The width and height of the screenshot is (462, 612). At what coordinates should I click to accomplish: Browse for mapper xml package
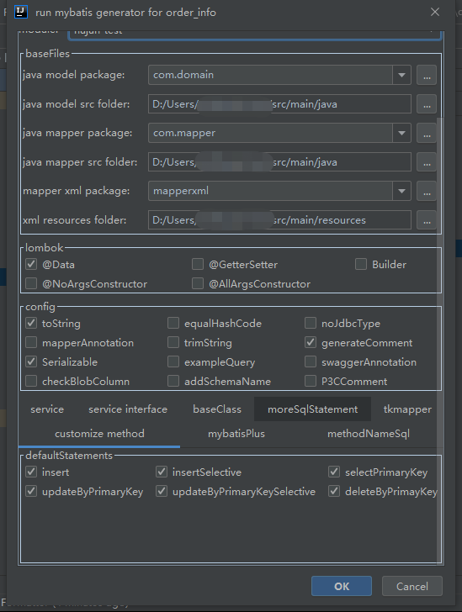pyautogui.click(x=427, y=191)
